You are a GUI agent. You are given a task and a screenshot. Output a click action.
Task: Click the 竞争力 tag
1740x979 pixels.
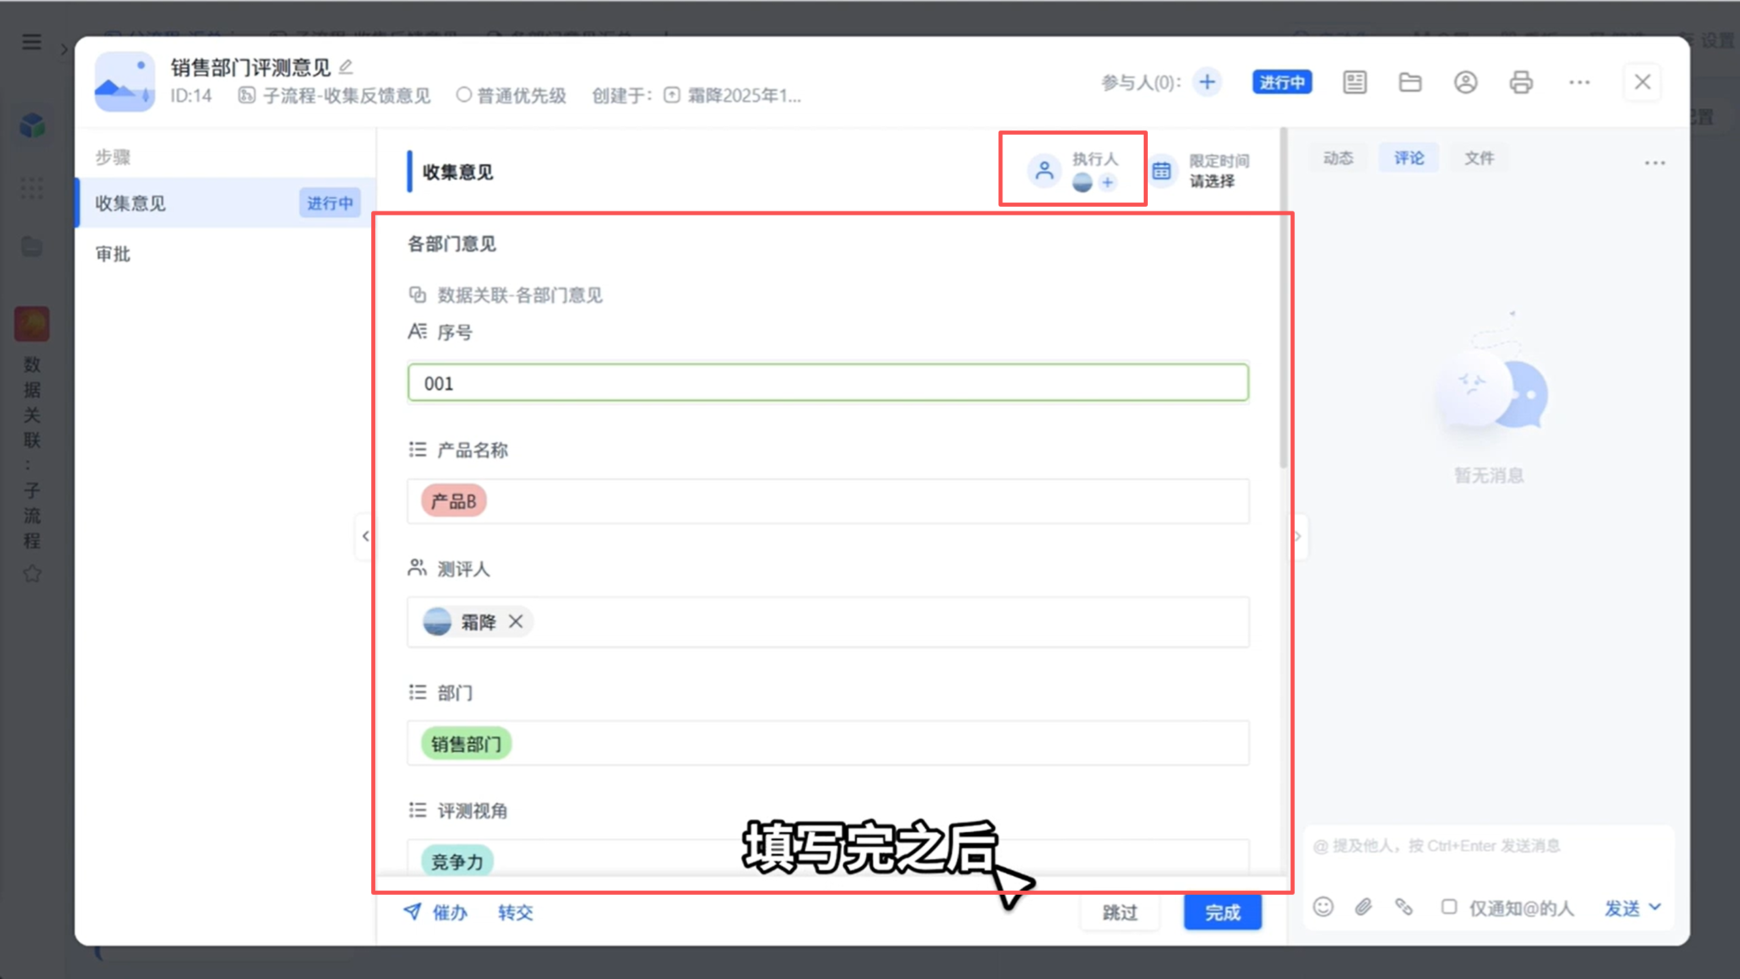457,861
